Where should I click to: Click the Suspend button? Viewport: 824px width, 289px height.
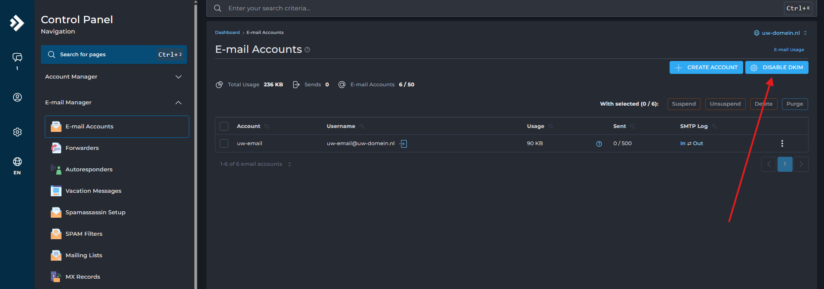[x=684, y=104]
